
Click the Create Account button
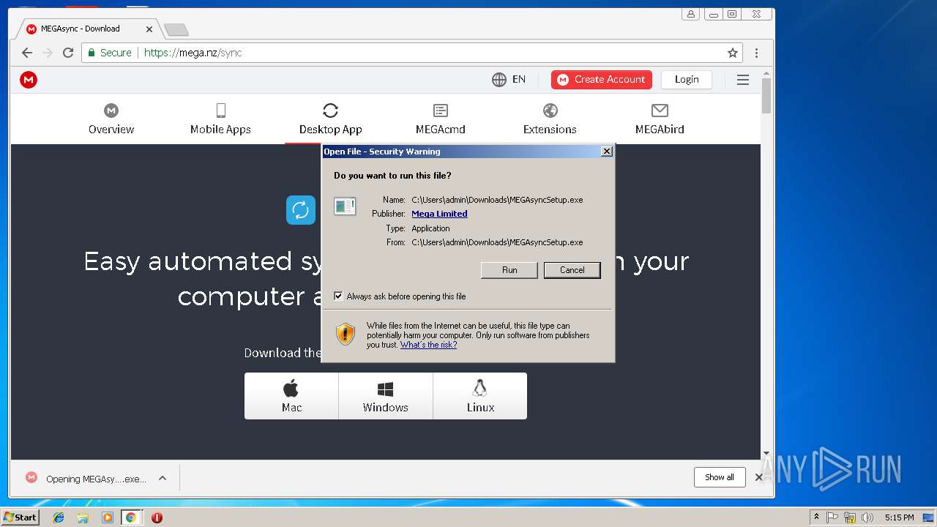pos(602,80)
